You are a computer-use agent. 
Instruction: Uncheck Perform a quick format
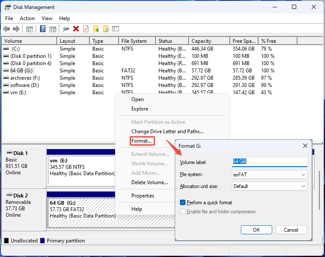[x=182, y=203]
